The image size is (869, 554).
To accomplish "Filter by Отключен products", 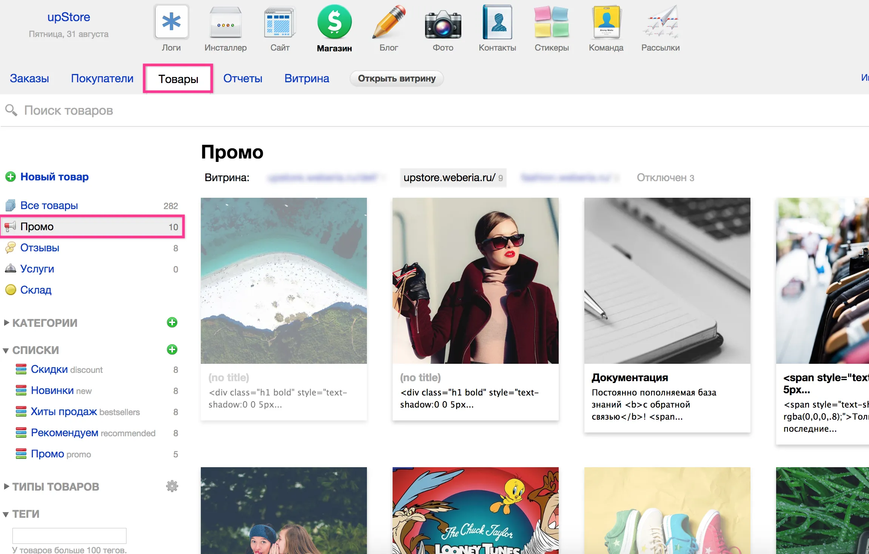I will [666, 178].
